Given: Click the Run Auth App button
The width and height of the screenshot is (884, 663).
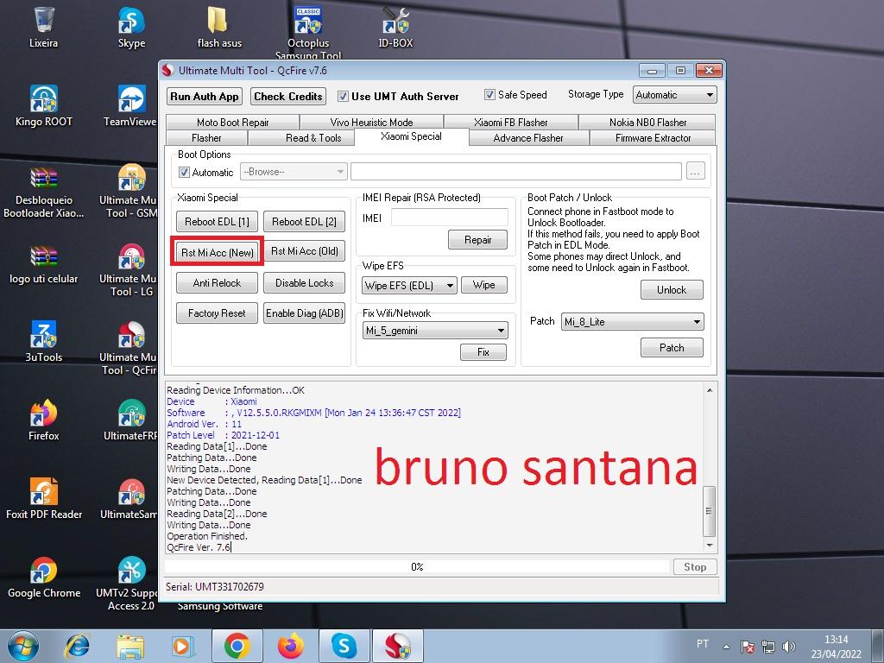Looking at the screenshot, I should tap(205, 97).
